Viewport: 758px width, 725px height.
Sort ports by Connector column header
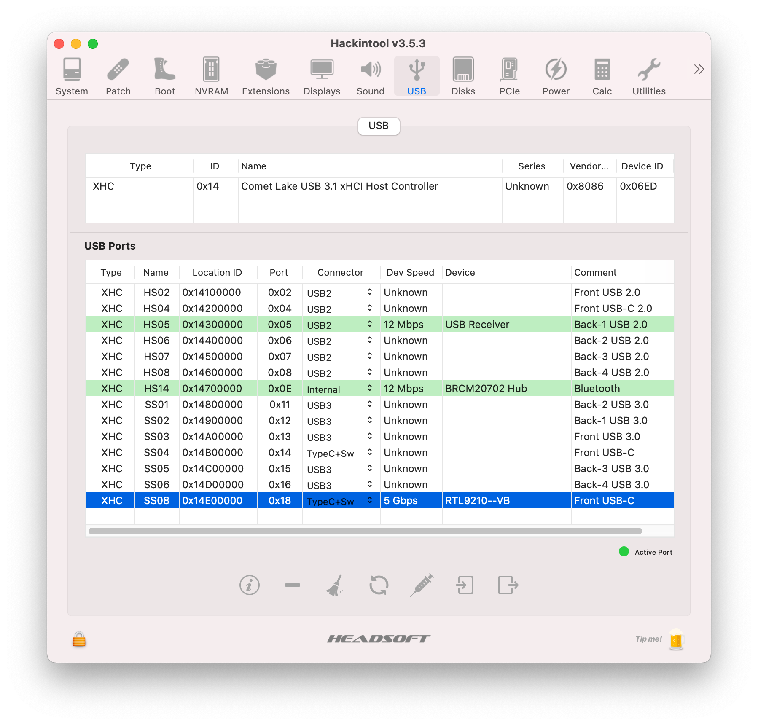pyautogui.click(x=341, y=272)
